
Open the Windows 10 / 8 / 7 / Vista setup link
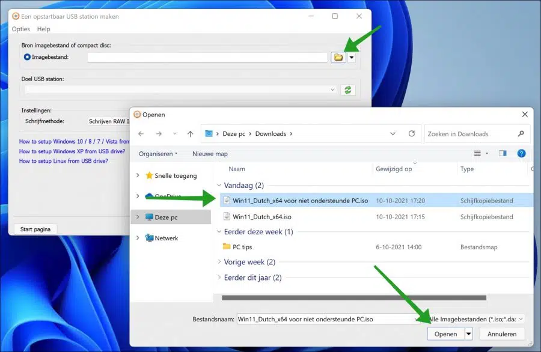coord(74,141)
